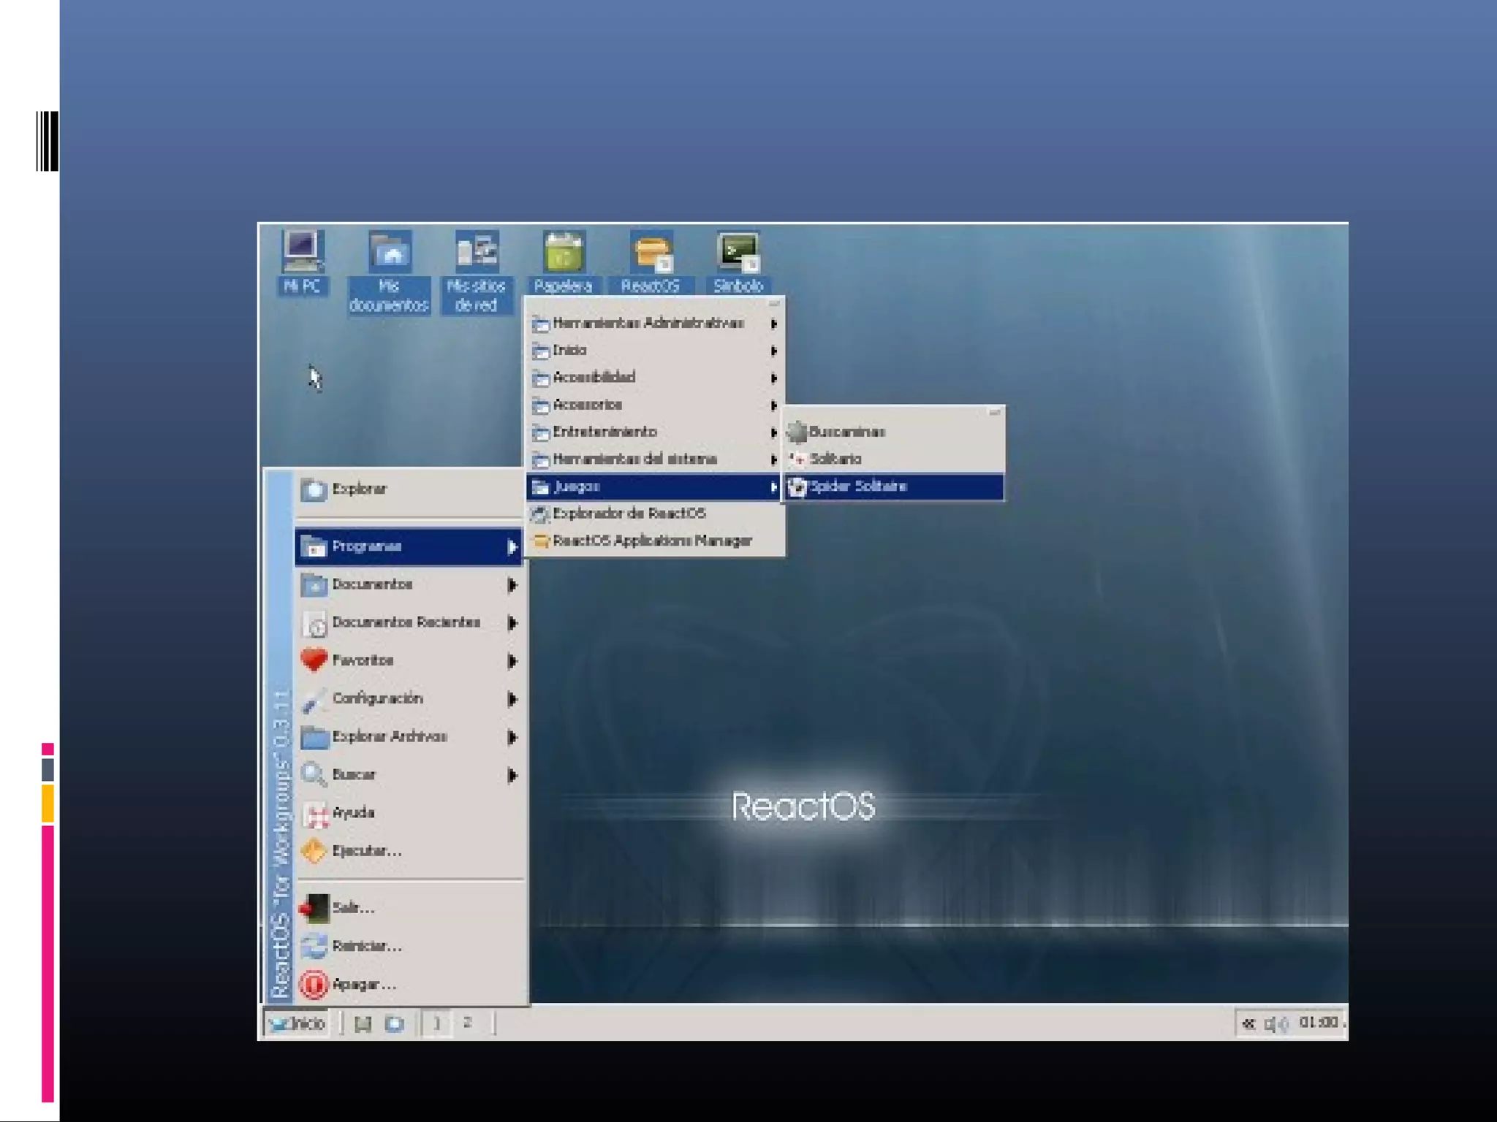Click the Salir log off icon

pos(314,908)
